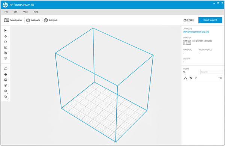The height and width of the screenshot is (146, 225).
Task: Click the HP SmartStream 3D job name
Action: 196,32
